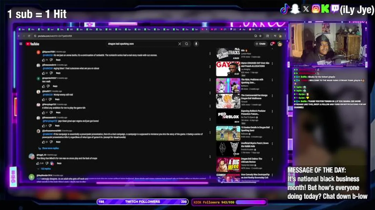
Task: Click the creator heart on 'no cross play' comment
Action: [x=52, y=163]
